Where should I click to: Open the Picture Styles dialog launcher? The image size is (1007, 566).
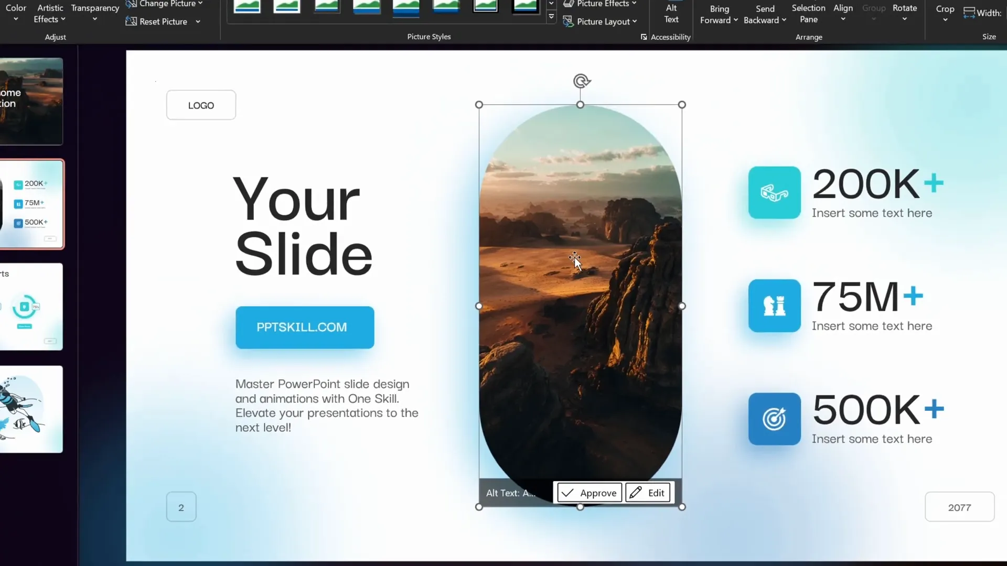click(x=644, y=37)
